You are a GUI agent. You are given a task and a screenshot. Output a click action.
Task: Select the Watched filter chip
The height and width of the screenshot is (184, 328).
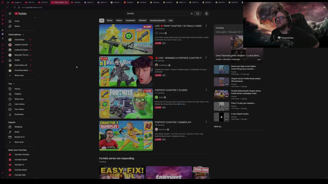click(142, 20)
